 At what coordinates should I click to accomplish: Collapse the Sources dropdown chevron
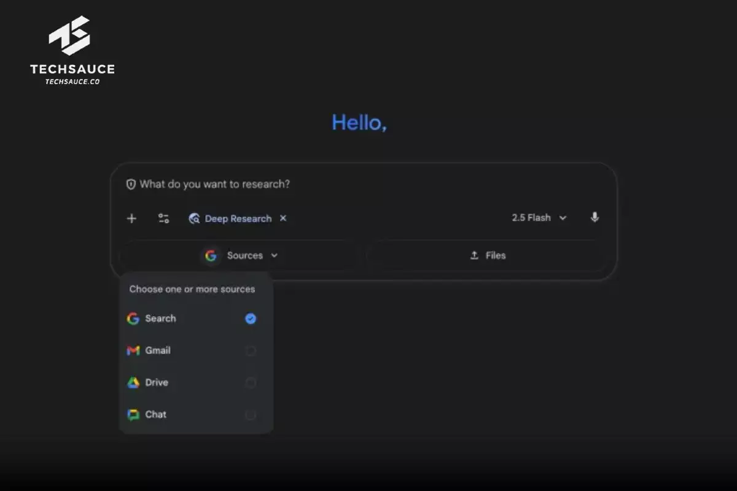(x=275, y=256)
